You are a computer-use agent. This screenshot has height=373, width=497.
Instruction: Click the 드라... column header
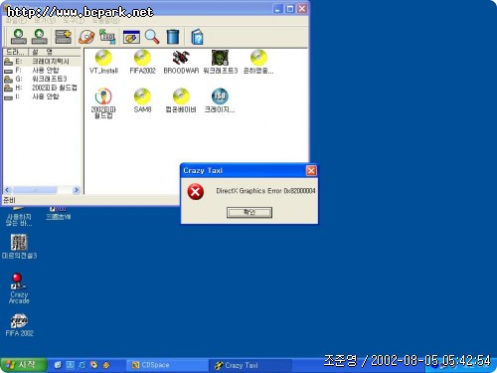16,52
